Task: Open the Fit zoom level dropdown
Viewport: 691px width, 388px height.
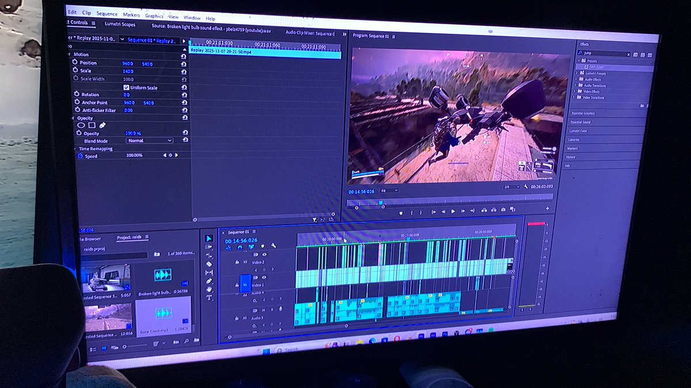Action: pyautogui.click(x=389, y=190)
